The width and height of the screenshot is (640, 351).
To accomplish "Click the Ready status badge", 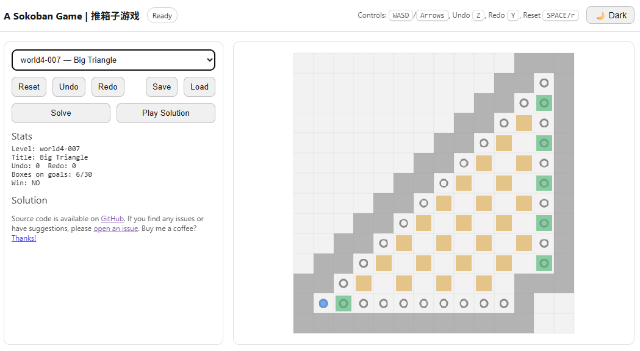I will (x=162, y=16).
